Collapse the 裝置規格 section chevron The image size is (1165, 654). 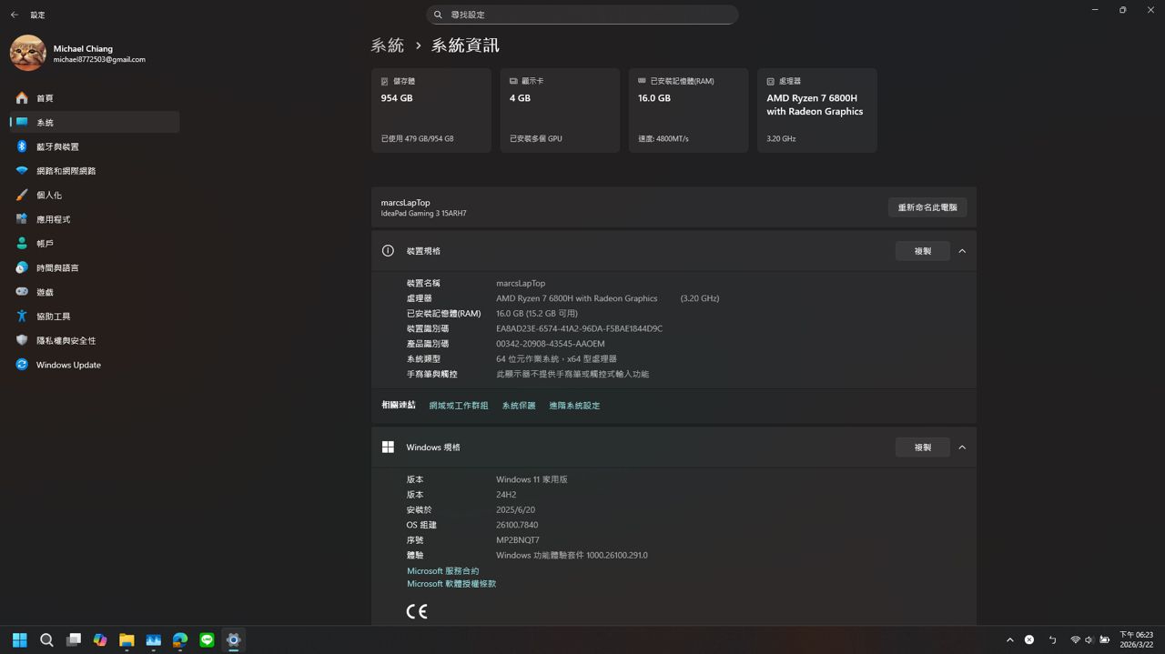click(962, 251)
